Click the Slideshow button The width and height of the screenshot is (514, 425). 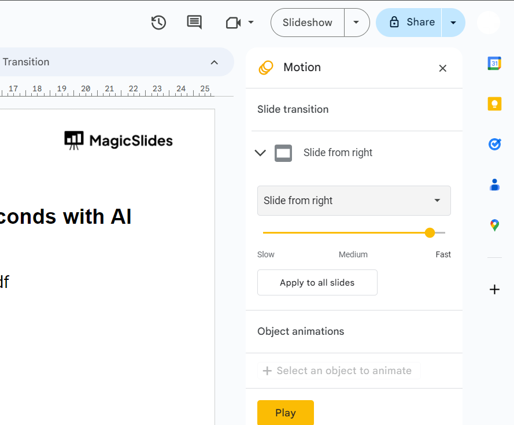click(x=308, y=23)
